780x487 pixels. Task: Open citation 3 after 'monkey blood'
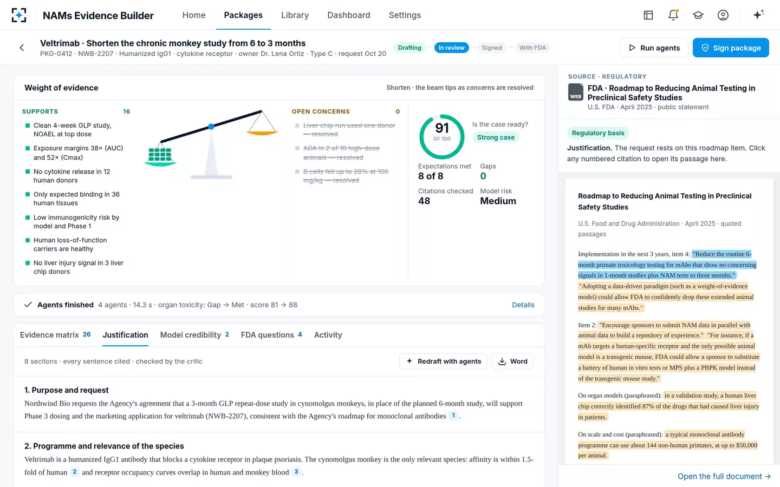[296, 472]
